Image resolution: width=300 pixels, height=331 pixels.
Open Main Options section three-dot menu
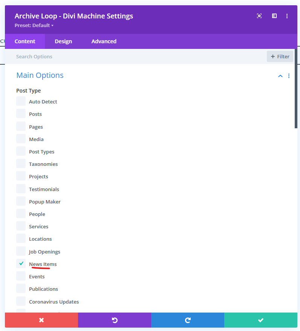point(289,76)
